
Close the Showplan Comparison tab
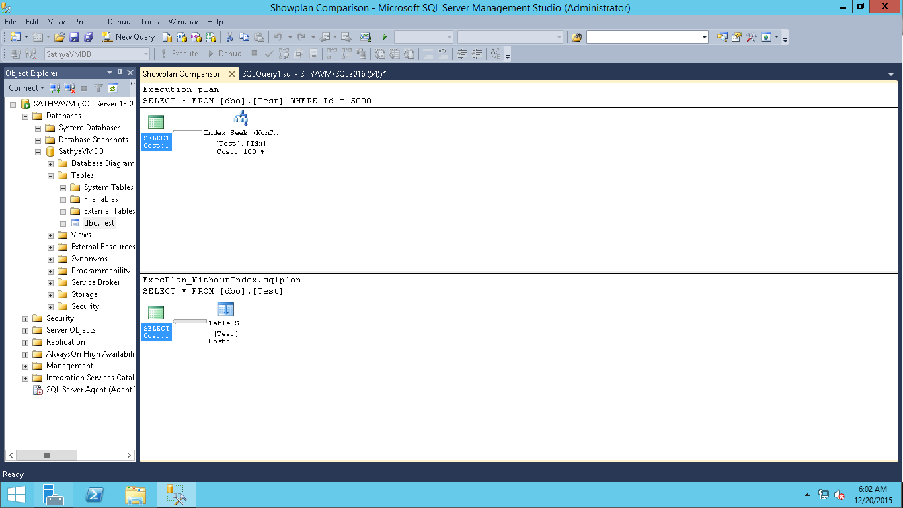(x=232, y=74)
